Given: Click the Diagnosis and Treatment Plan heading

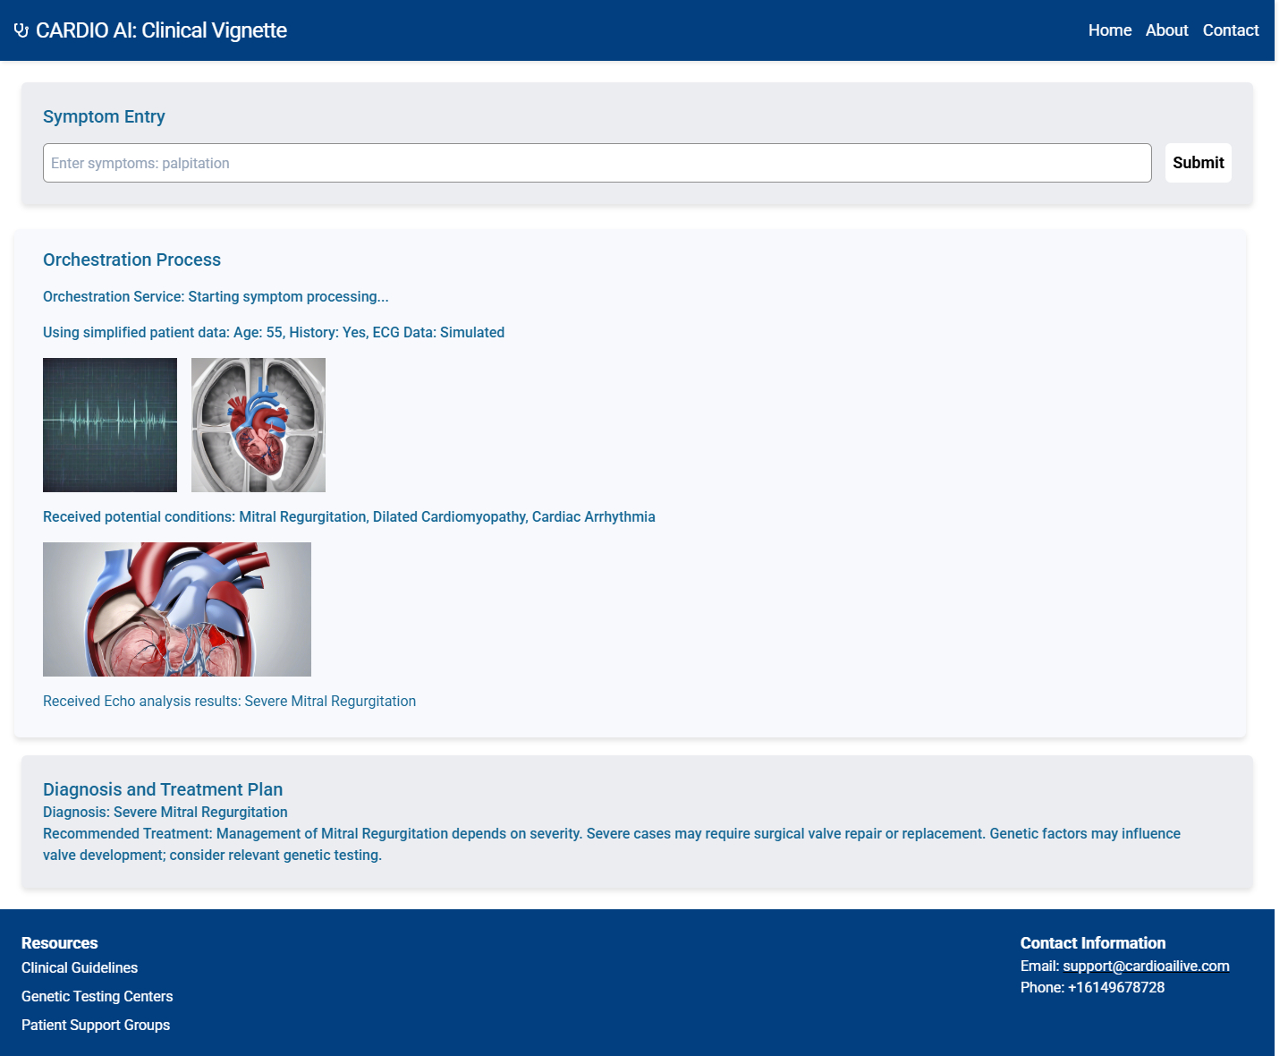Looking at the screenshot, I should click(163, 789).
